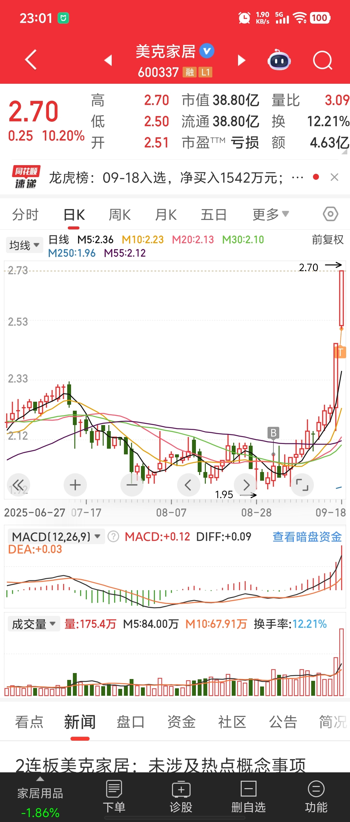
Task: Tap the B buy marker on the chart
Action: click(x=273, y=433)
